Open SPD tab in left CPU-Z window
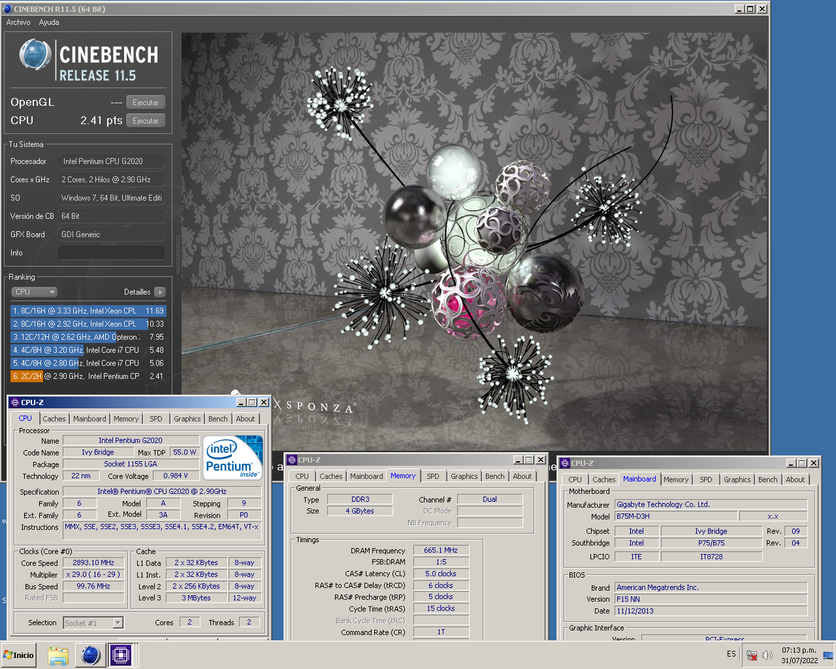Image resolution: width=836 pixels, height=669 pixels. [156, 419]
